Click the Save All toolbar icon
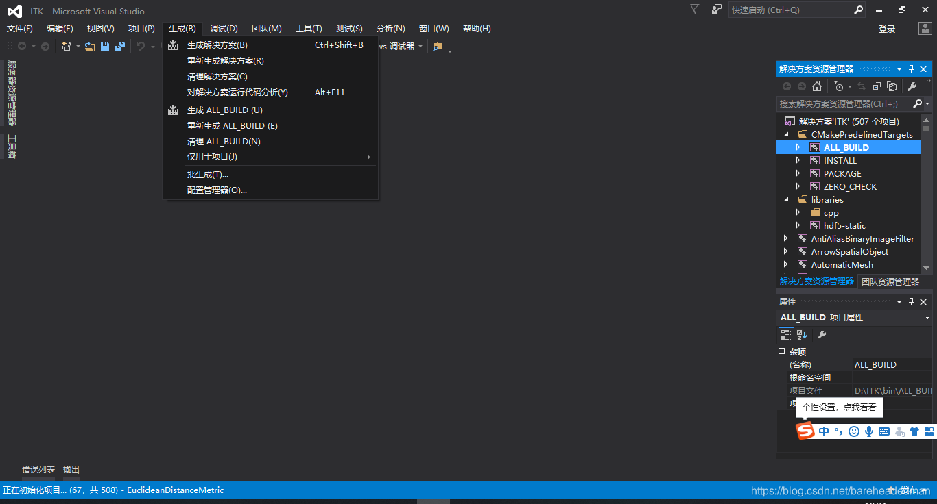This screenshot has height=504, width=937. click(x=120, y=47)
